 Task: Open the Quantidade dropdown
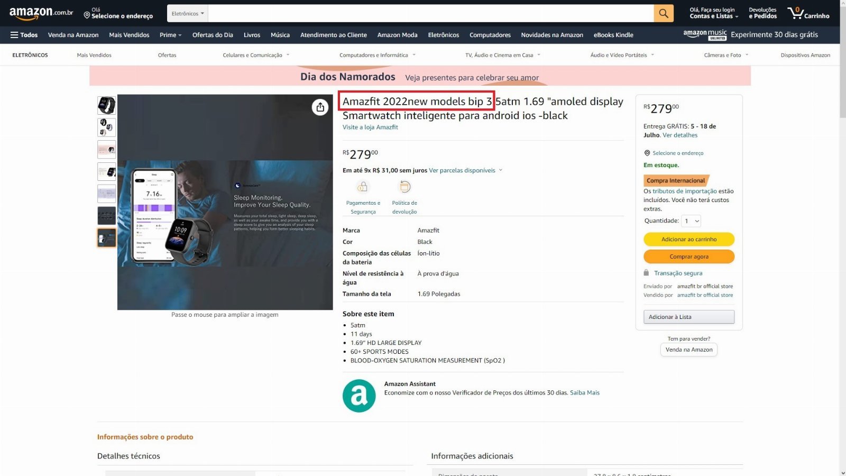[691, 221]
